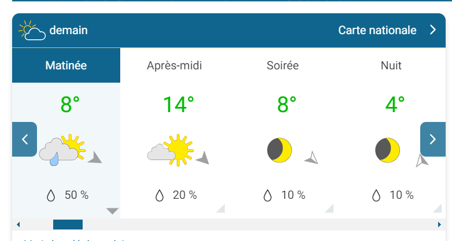Collapse the Matinée details triangle

tap(113, 211)
